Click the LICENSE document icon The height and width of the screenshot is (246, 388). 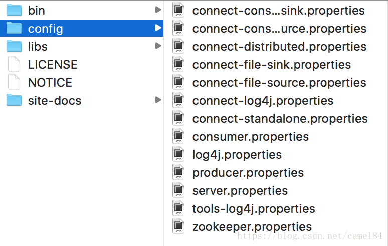pos(14,64)
